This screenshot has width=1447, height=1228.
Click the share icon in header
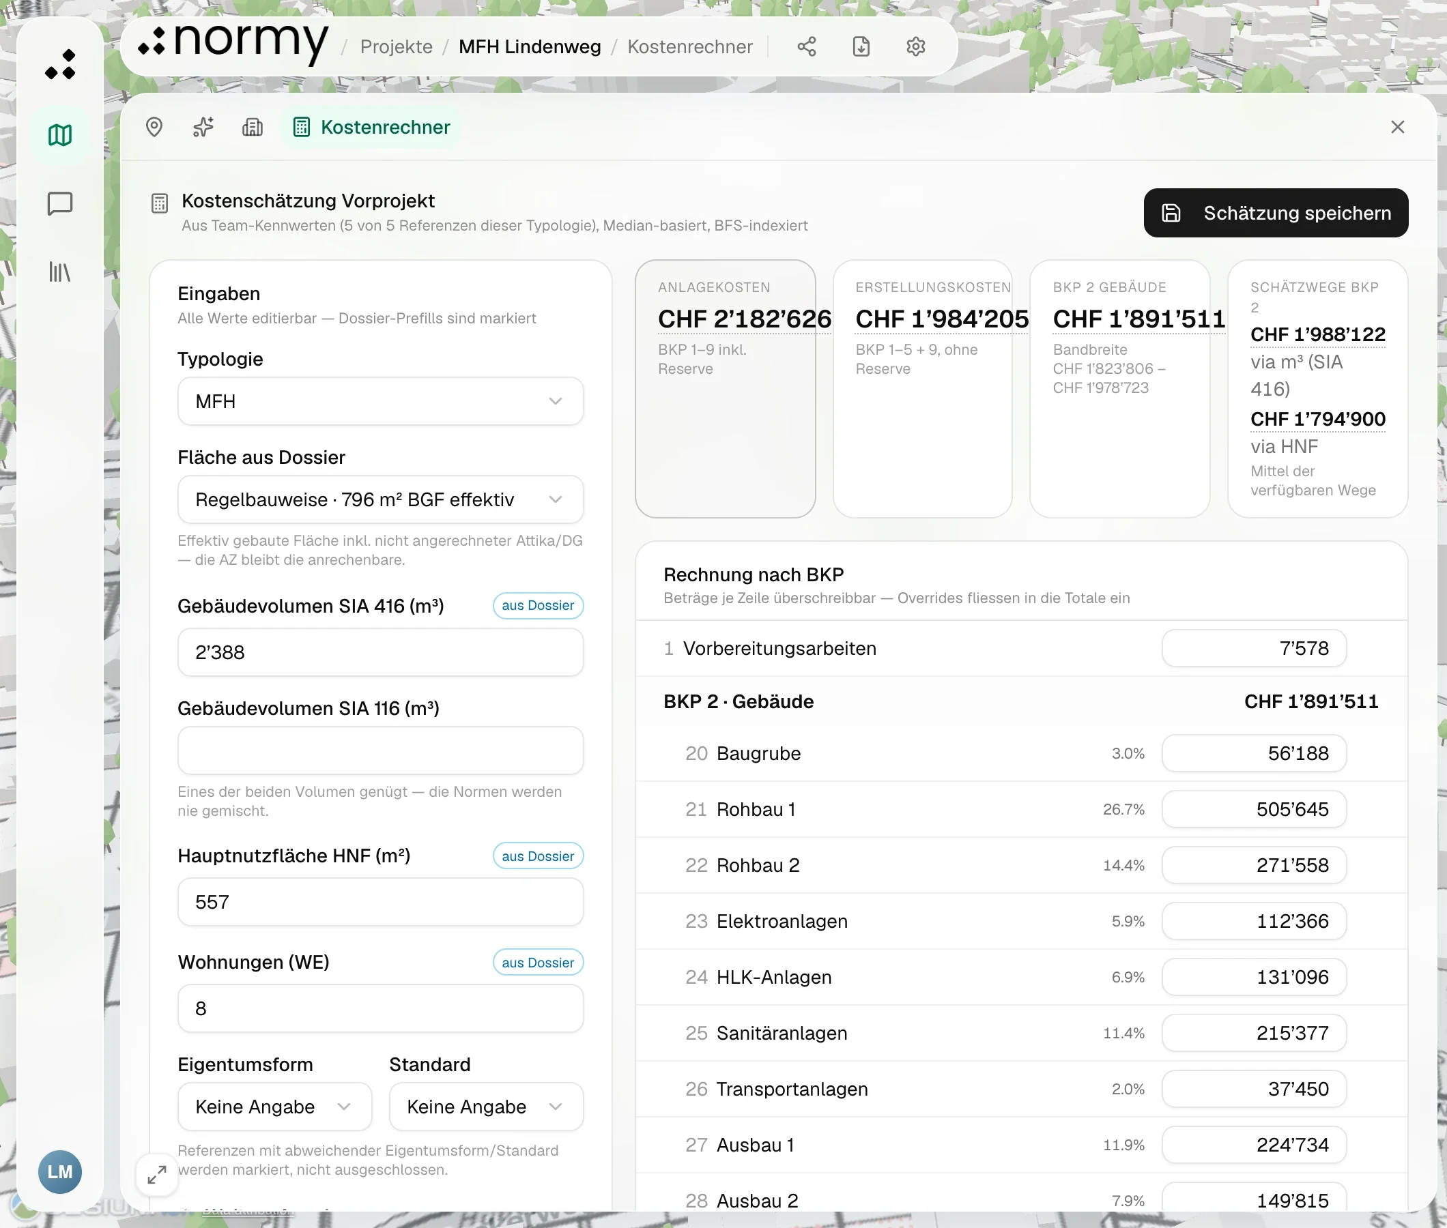coord(806,46)
